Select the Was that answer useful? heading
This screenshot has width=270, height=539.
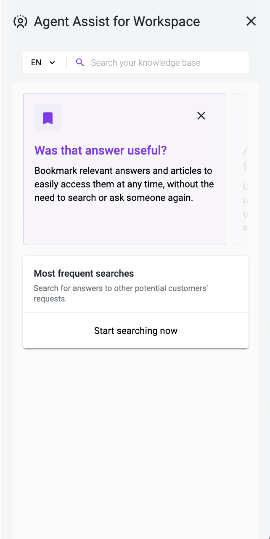[x=101, y=150]
